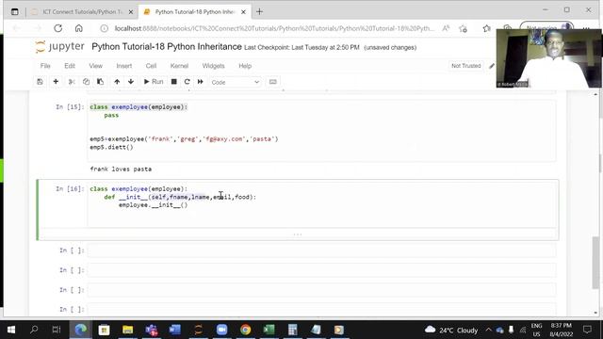Open taskbar search
603x339 pixels.
point(34,330)
